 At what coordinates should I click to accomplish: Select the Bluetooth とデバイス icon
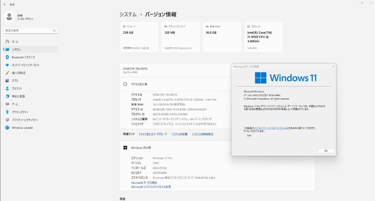pos(7,57)
